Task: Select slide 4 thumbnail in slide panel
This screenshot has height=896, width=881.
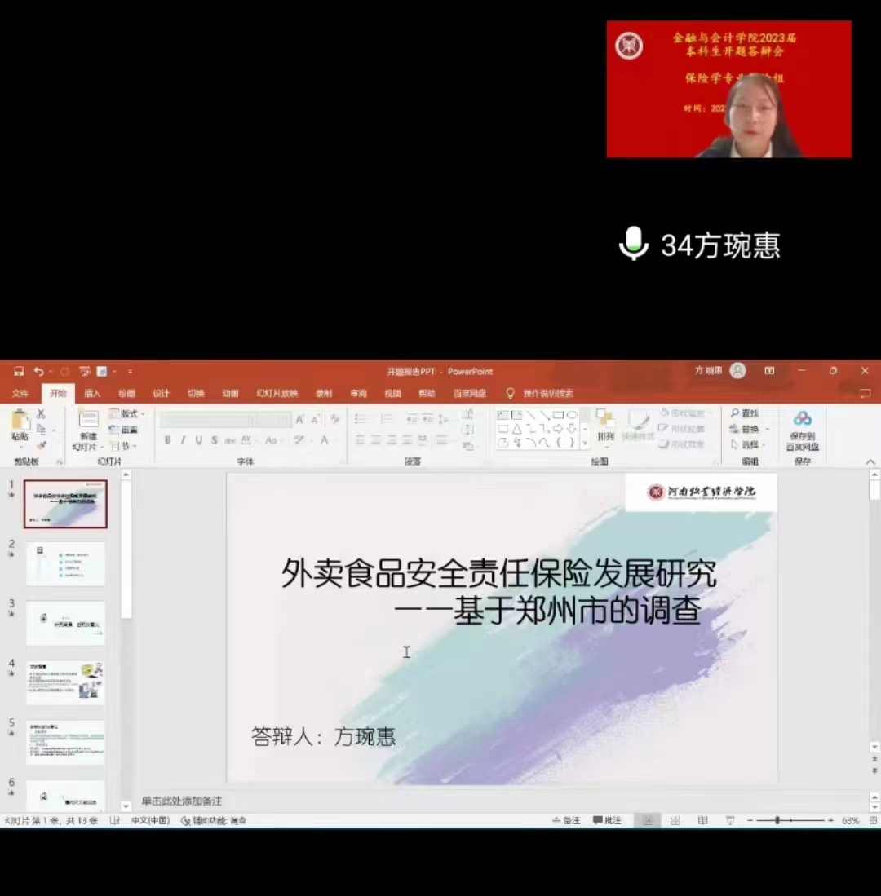Action: coord(65,682)
